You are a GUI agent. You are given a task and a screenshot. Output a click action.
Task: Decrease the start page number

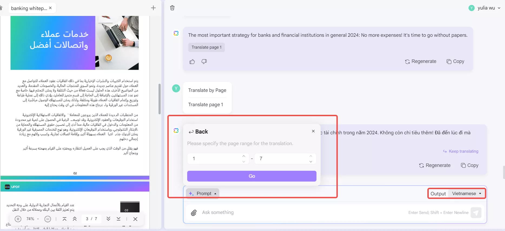[x=244, y=162]
